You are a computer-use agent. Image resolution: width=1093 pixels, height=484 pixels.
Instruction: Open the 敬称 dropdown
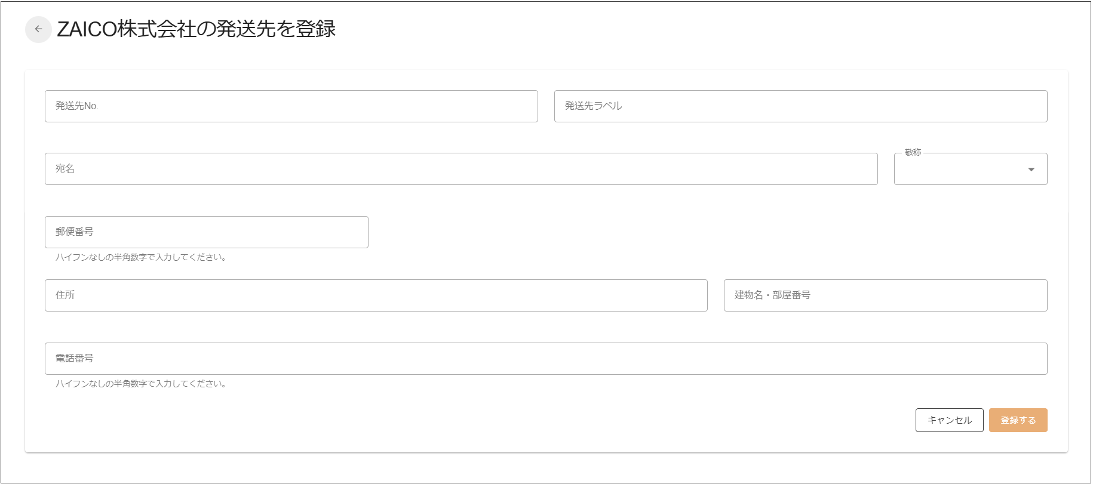coord(971,169)
